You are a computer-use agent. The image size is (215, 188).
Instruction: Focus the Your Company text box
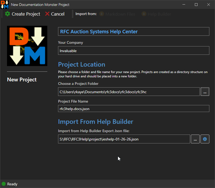click(134, 51)
